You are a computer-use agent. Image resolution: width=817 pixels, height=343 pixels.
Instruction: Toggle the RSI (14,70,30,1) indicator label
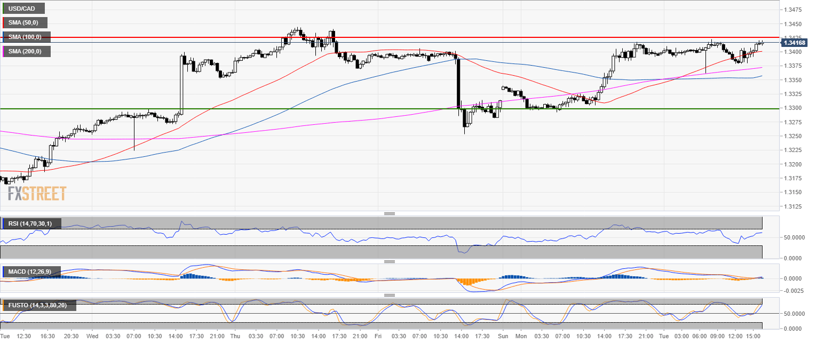pos(32,224)
